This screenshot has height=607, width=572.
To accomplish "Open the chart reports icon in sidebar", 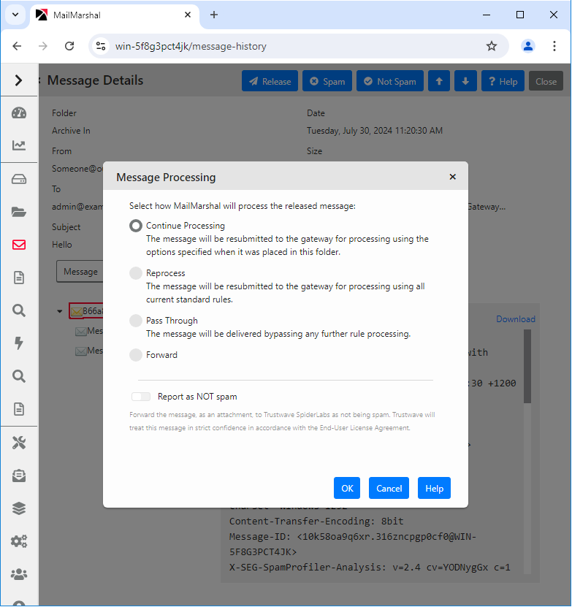I will [19, 145].
